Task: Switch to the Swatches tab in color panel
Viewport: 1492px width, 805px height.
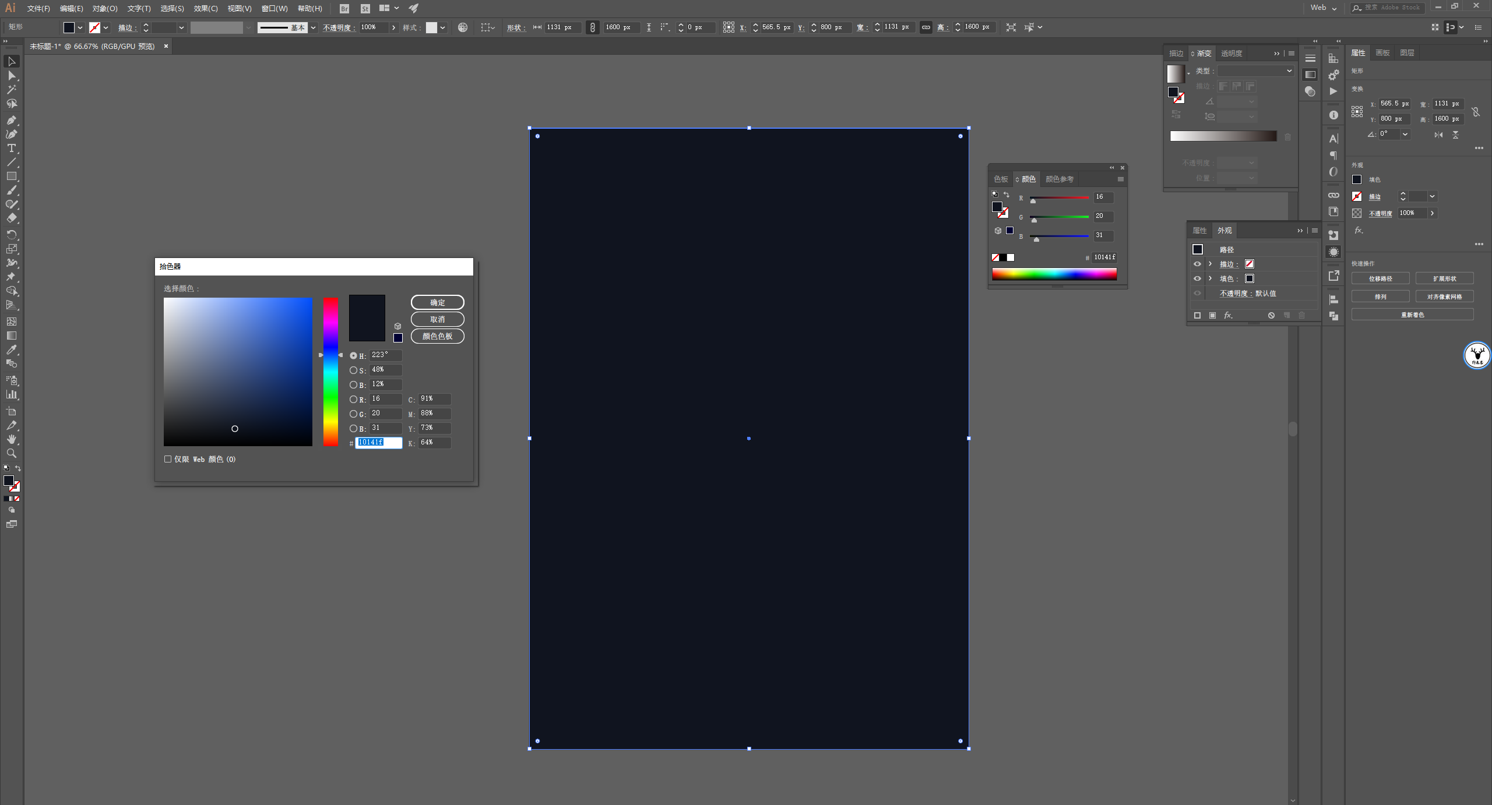Action: (x=1001, y=179)
